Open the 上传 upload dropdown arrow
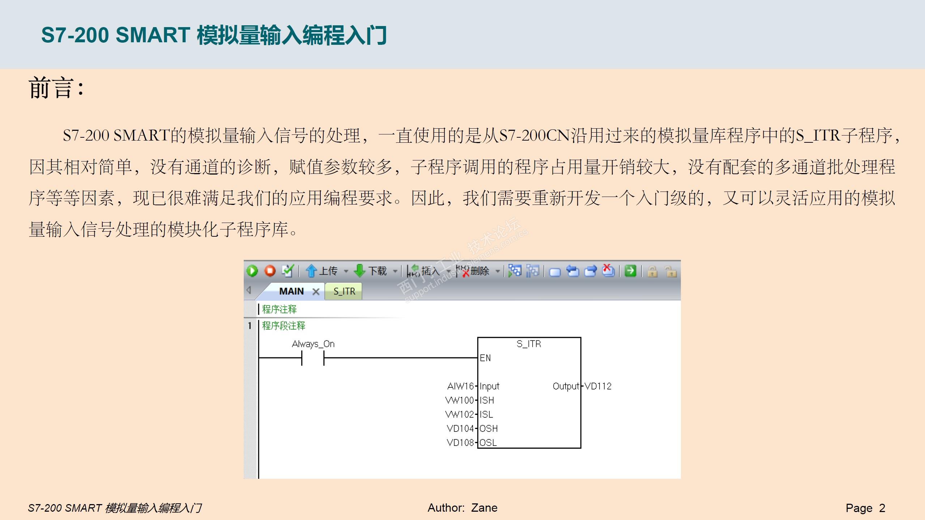 346,271
